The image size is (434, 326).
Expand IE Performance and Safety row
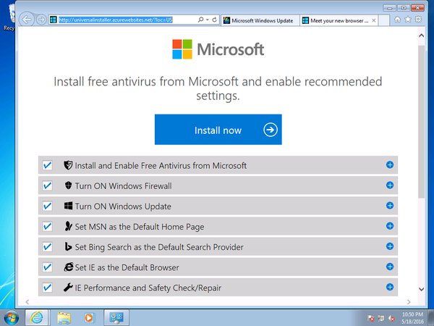[x=390, y=287]
